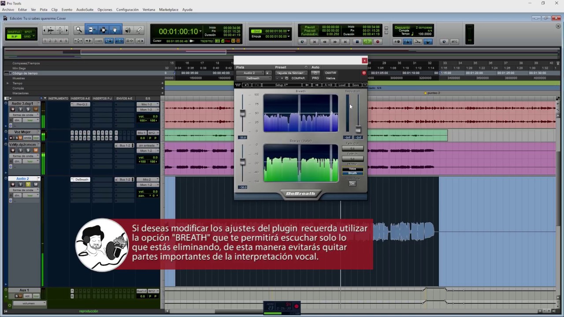Viewport: 564px width, 317px height.
Task: Click previous preset left arrow in DeBreath
Action: point(307,85)
